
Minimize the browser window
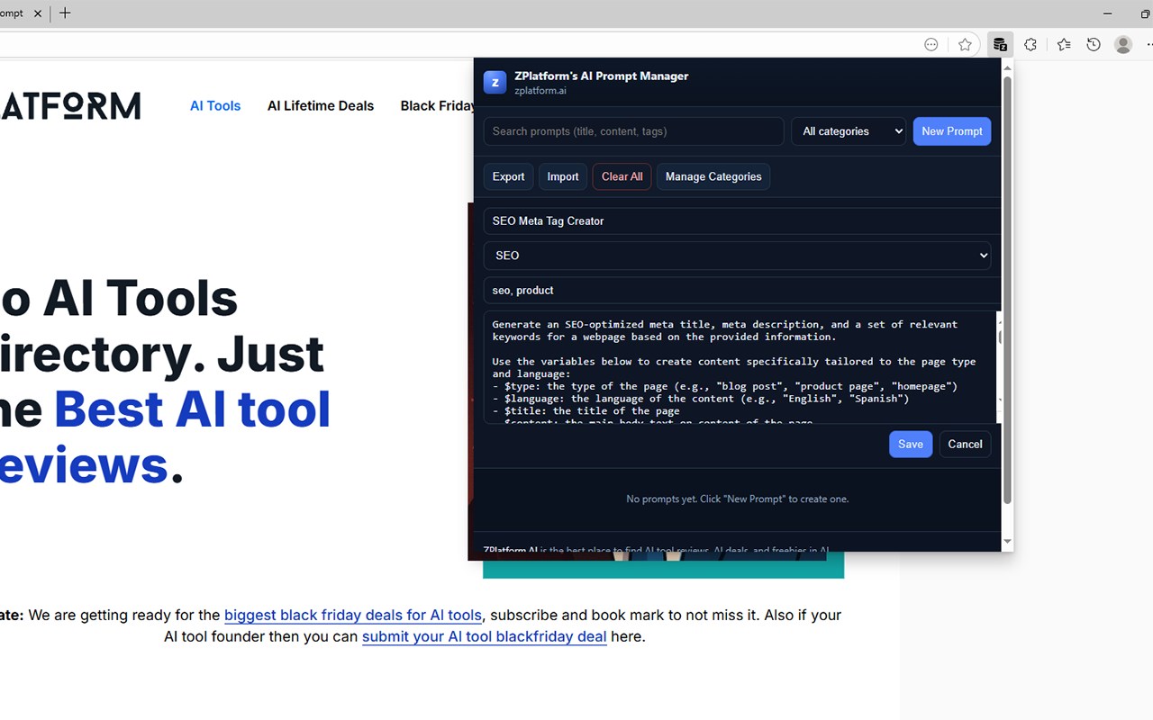1107,13
